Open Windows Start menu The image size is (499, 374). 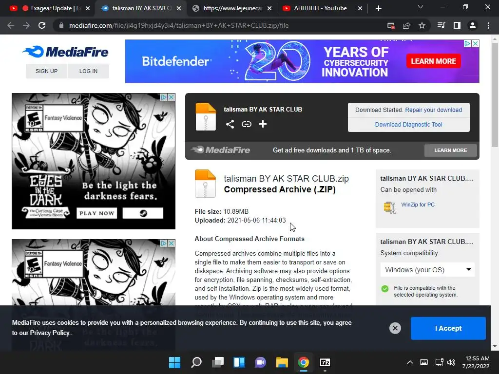[174, 362]
